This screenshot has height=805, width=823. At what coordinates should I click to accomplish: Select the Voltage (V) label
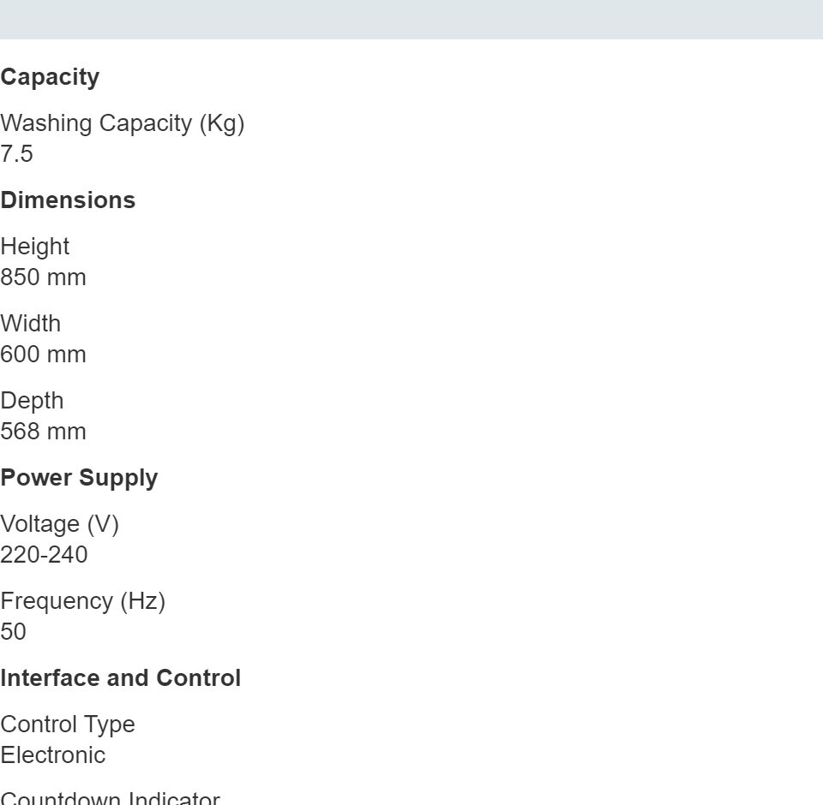[59, 524]
